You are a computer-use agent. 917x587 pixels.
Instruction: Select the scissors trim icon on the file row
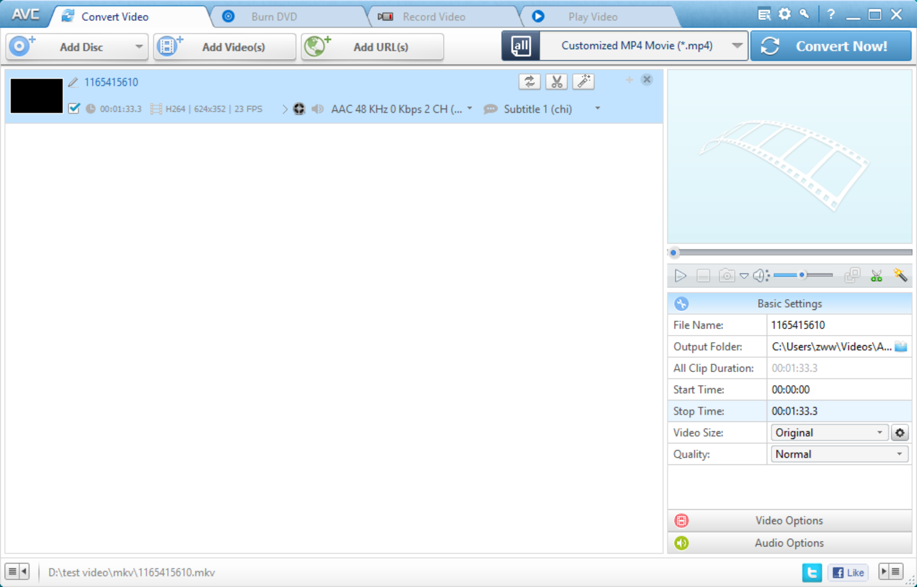(x=556, y=82)
